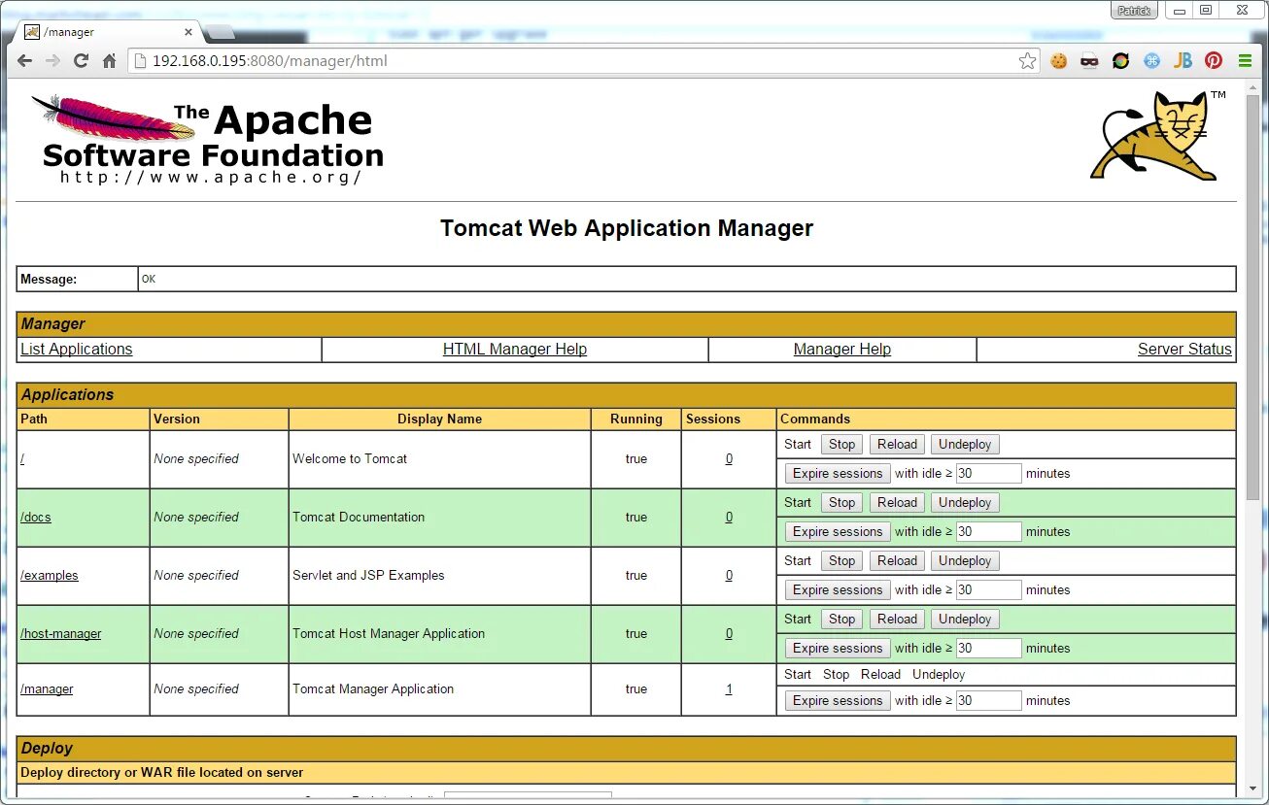
Task: Expire sessions for /host-manager
Action: 838,649
